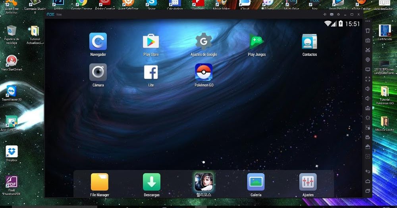This screenshot has height=208, width=397.
Task: Toggle Nox fullscreen mode
Action: click(368, 79)
